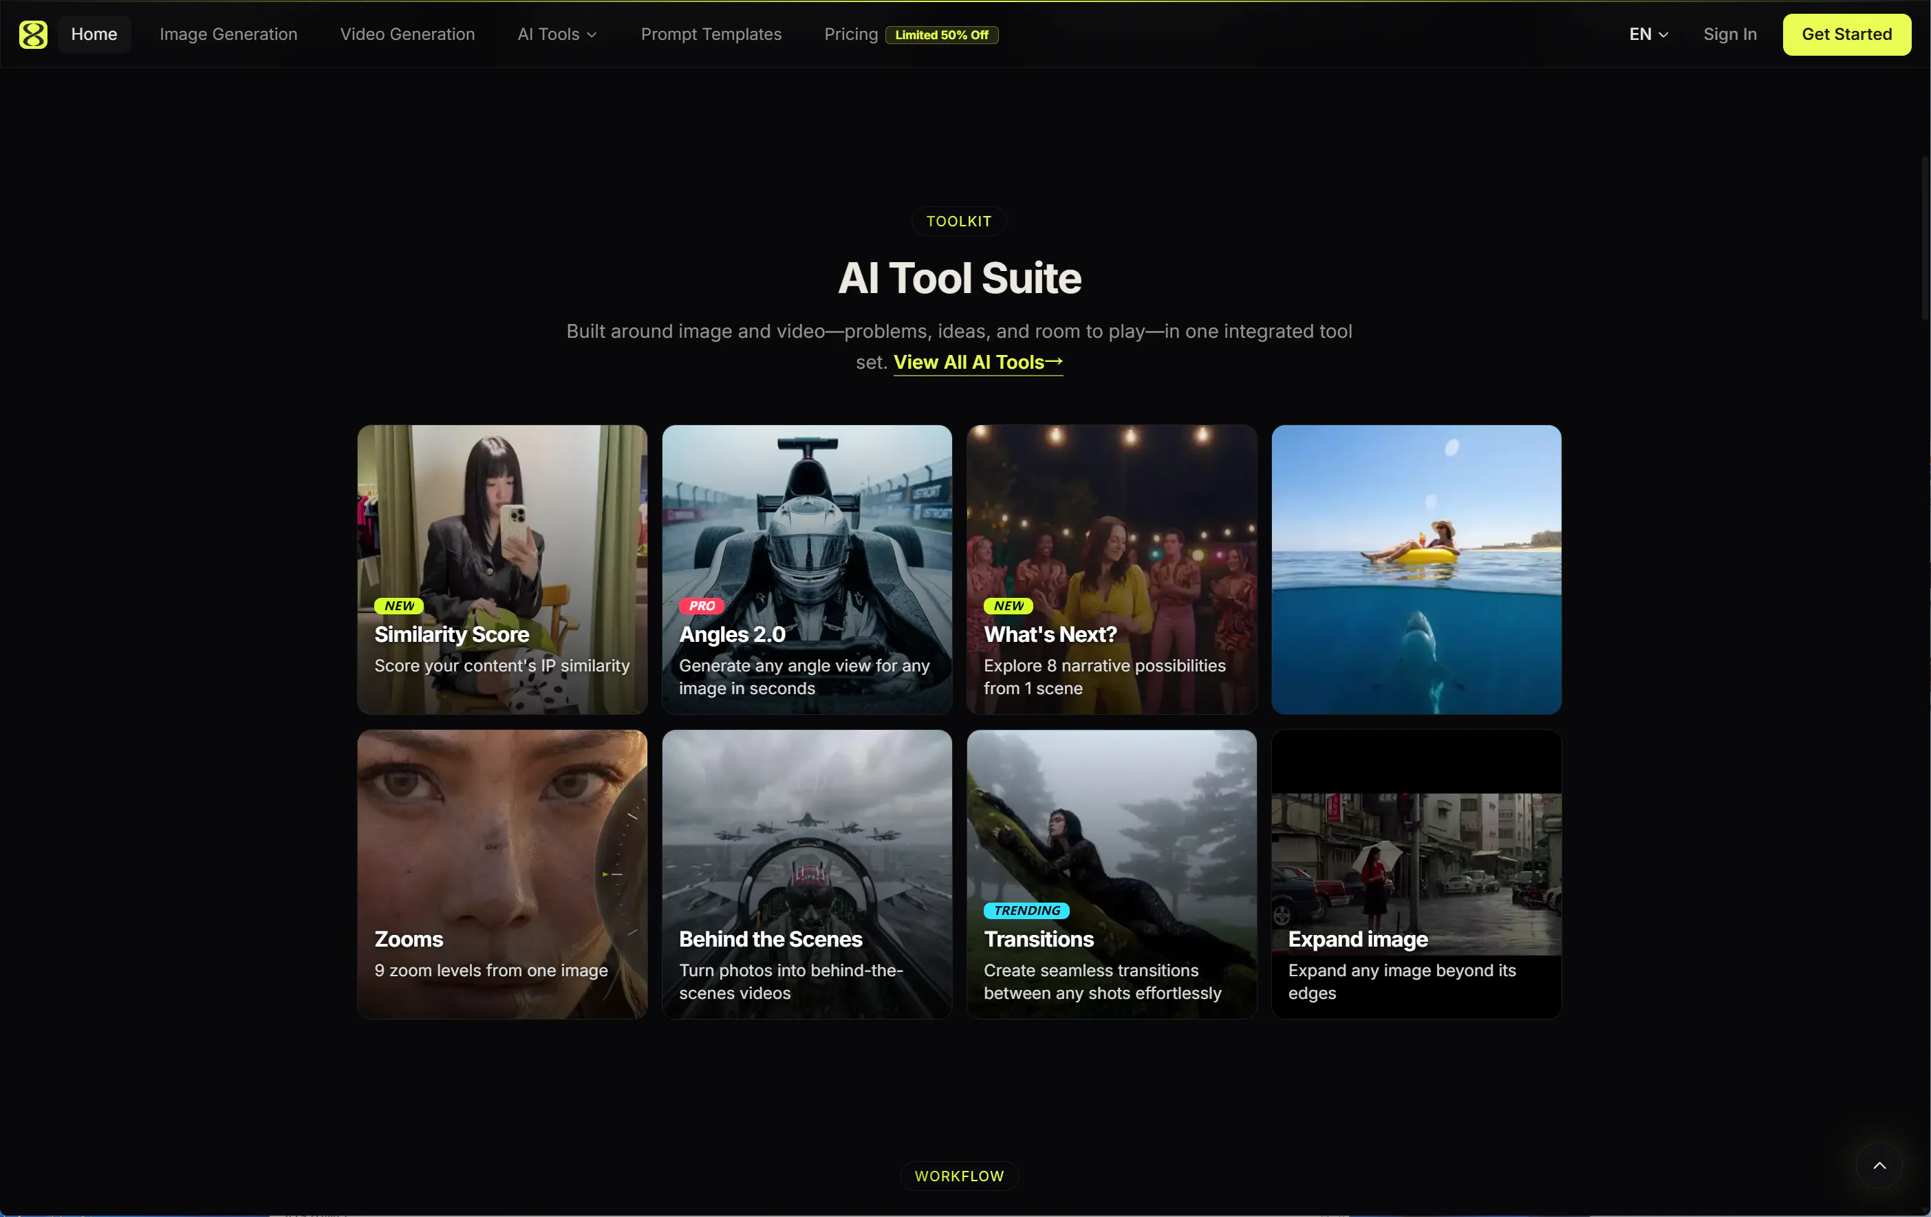Follow the View All AI Tools link
Screen dimensions: 1931x1217
978,363
